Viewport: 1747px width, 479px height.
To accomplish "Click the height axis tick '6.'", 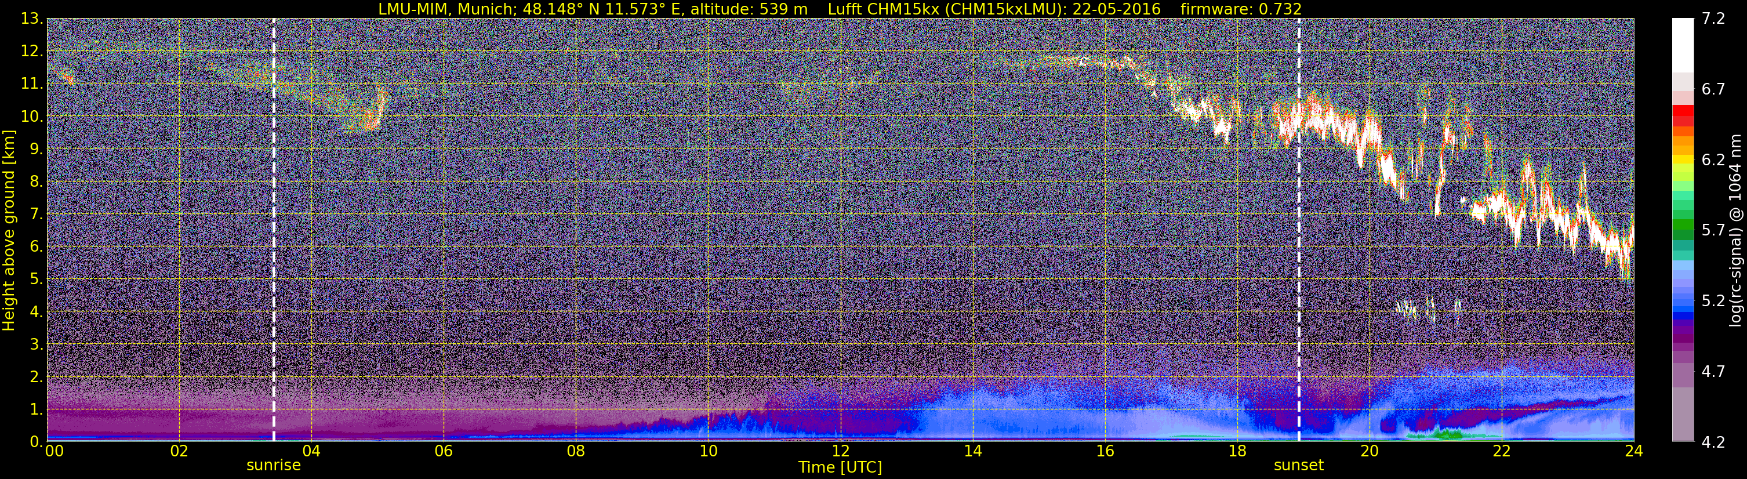I will 36,247.
